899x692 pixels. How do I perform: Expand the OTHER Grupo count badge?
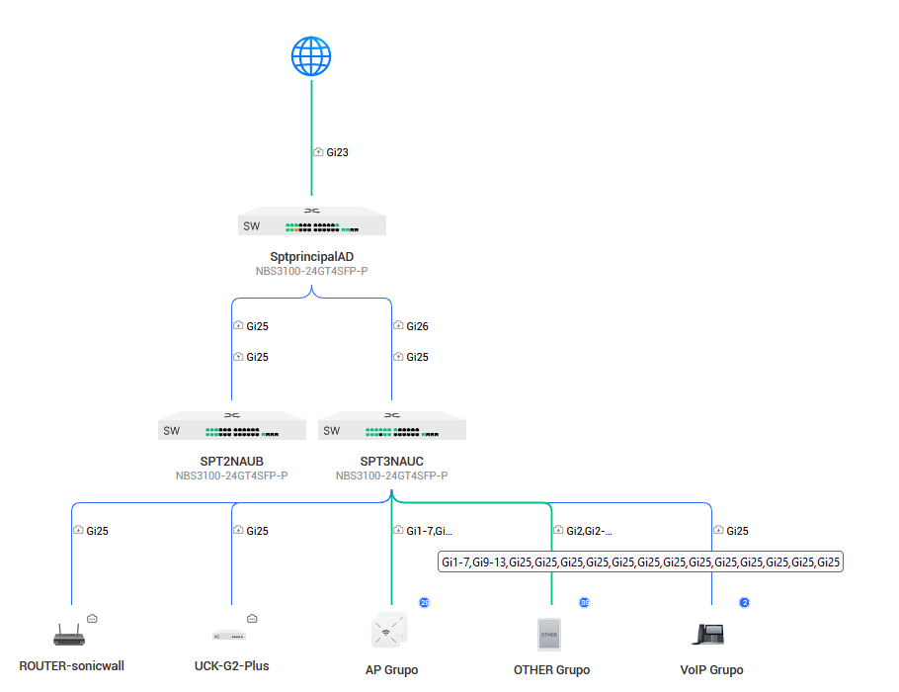[585, 602]
